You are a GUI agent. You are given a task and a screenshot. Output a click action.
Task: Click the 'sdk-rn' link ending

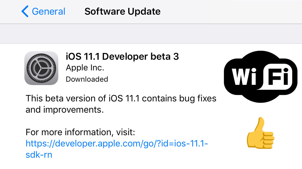coord(39,155)
